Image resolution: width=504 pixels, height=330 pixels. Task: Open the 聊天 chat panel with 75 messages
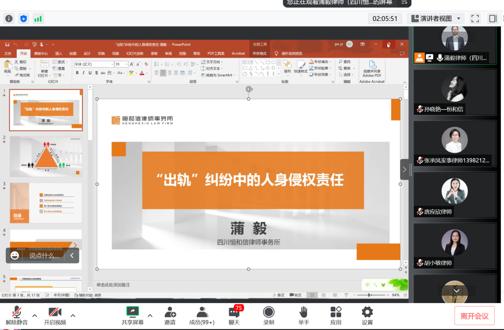pyautogui.click(x=233, y=315)
